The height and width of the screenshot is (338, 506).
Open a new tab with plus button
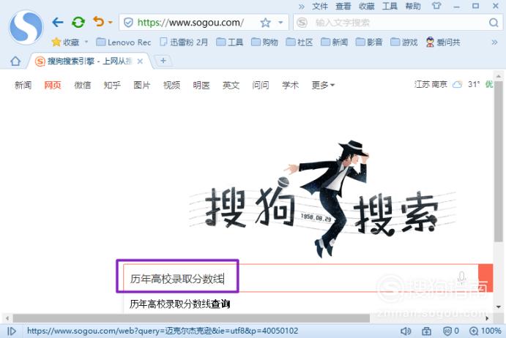pyautogui.click(x=163, y=61)
